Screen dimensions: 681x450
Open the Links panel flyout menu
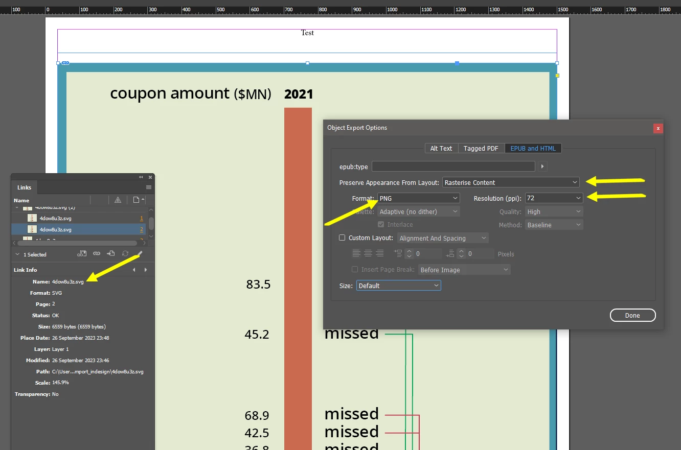point(149,187)
